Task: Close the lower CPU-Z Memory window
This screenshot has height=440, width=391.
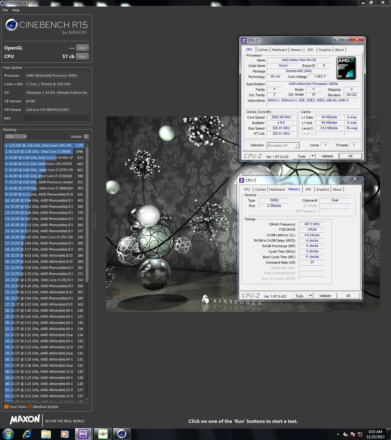Action: (355, 179)
